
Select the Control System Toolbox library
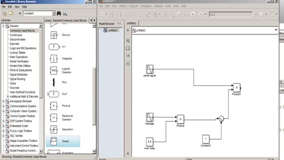point(23,116)
